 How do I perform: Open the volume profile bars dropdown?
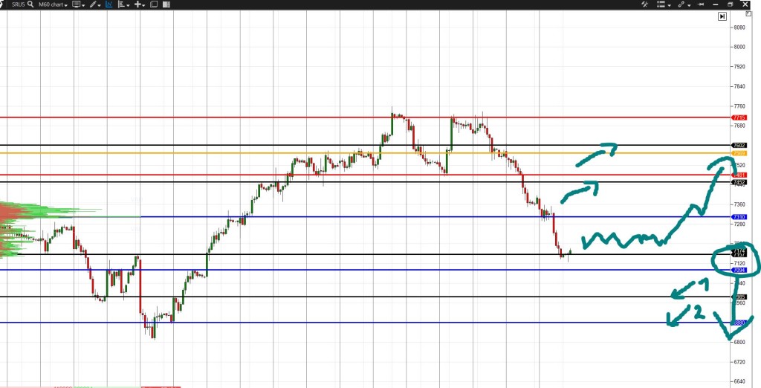(123, 4)
